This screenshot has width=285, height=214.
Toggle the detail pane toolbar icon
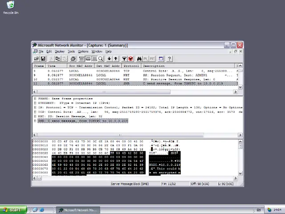88,58
